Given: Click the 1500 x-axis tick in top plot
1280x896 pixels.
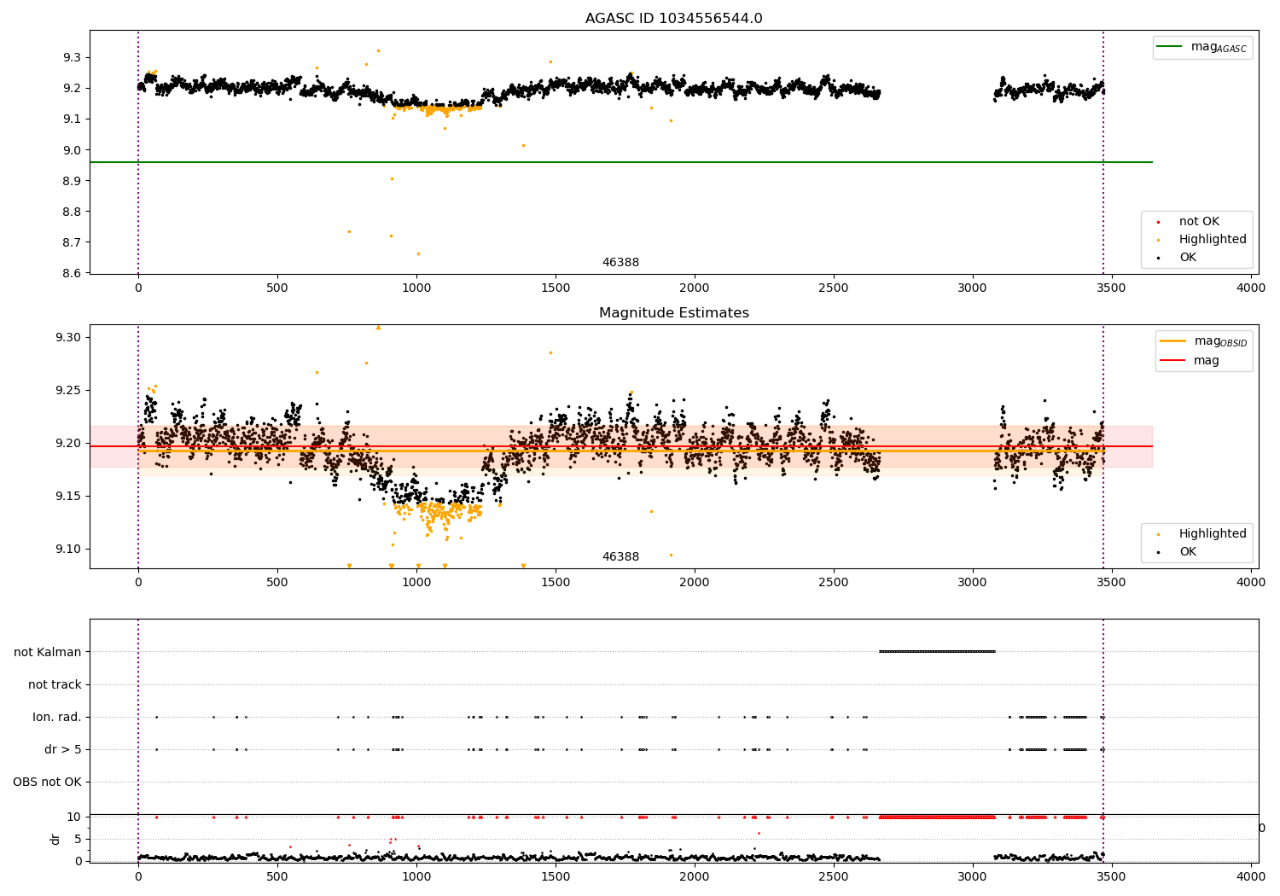Looking at the screenshot, I should pyautogui.click(x=556, y=288).
